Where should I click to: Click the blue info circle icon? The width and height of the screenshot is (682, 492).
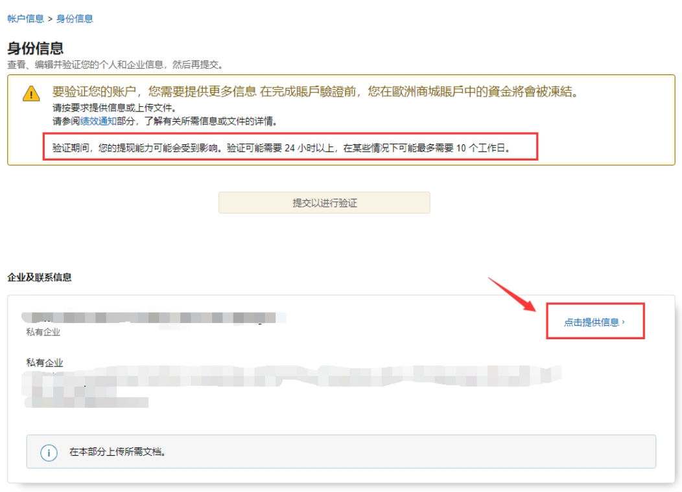tap(49, 453)
